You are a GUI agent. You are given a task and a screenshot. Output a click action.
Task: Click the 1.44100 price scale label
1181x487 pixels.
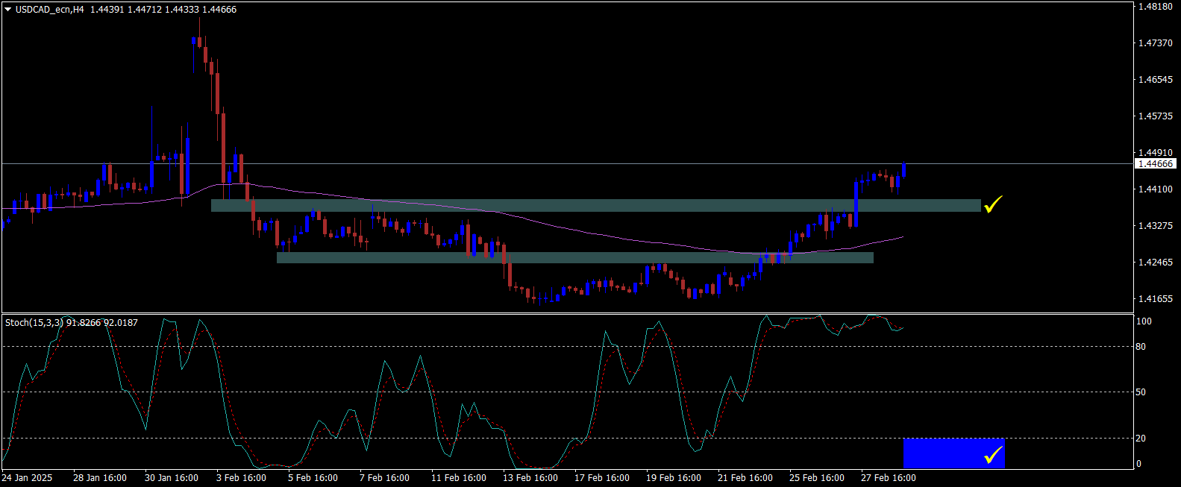(x=1155, y=189)
